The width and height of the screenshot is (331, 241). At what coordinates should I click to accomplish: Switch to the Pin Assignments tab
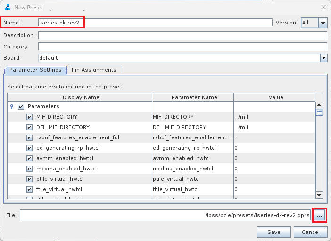click(x=94, y=70)
